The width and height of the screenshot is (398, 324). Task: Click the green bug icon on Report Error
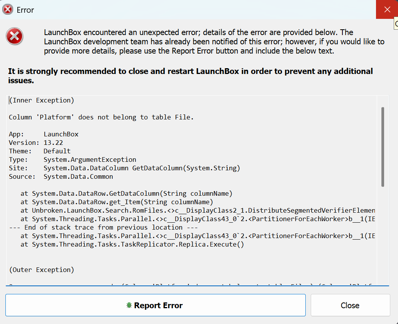click(129, 305)
